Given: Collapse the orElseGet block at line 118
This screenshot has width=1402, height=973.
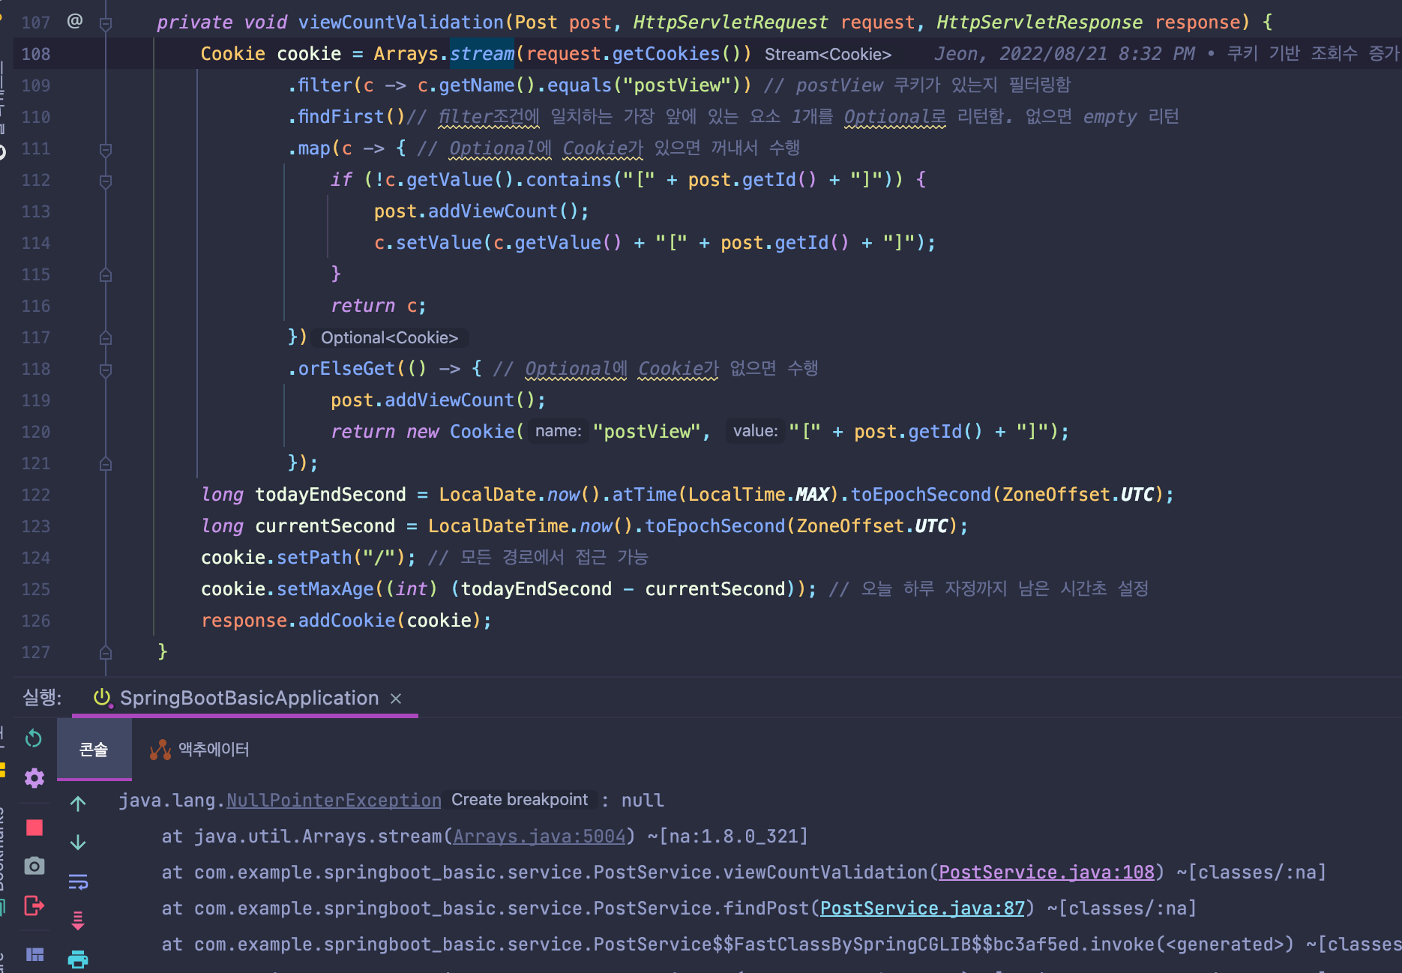Looking at the screenshot, I should [105, 369].
